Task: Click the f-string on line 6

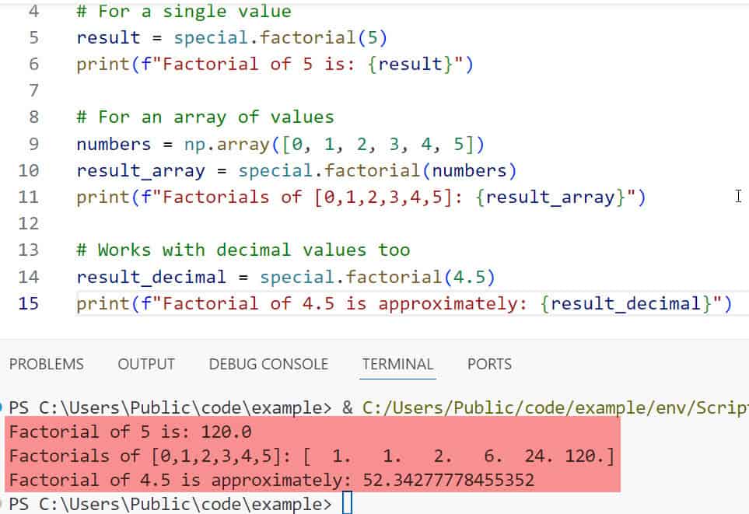Action: tap(272, 64)
